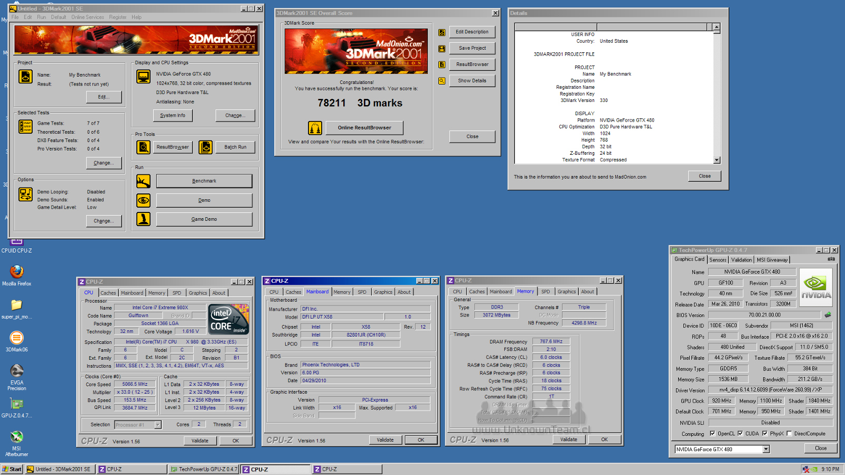
Task: Click the Untitled - 3DMark2001 SE taskbar item
Action: (x=60, y=469)
